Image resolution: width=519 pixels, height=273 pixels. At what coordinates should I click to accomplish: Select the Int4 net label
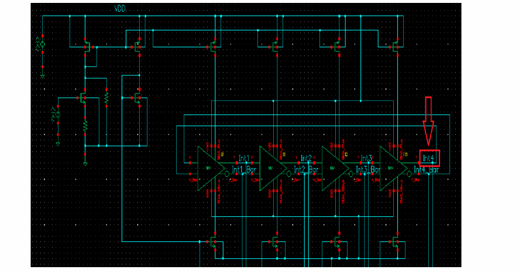(x=429, y=158)
